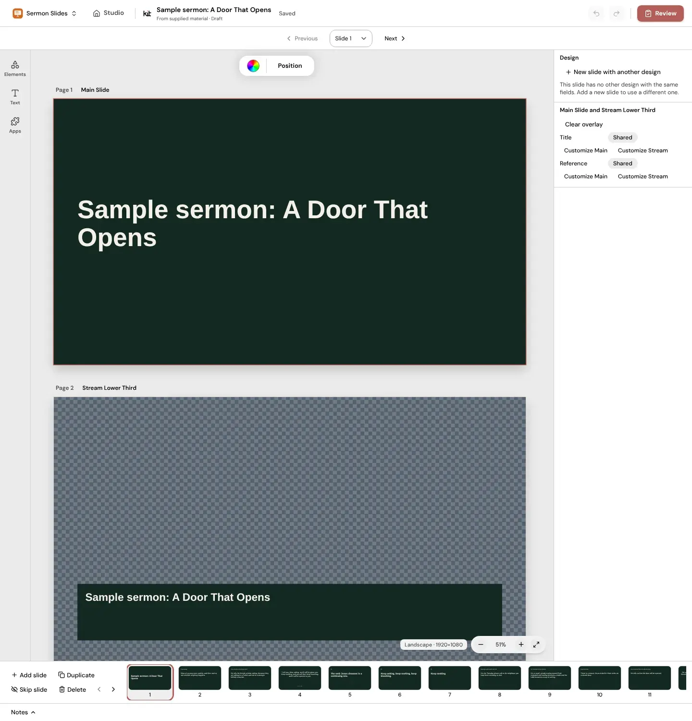Select slide 8 thumbnail
The image size is (692, 721).
500,678
